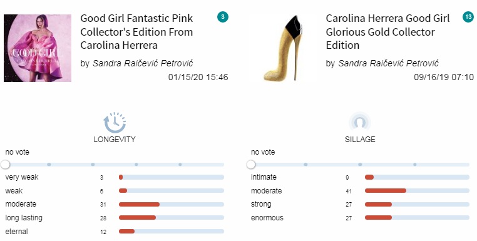Click the author name under the Glorious Gold article
477x241 pixels.
coord(388,63)
